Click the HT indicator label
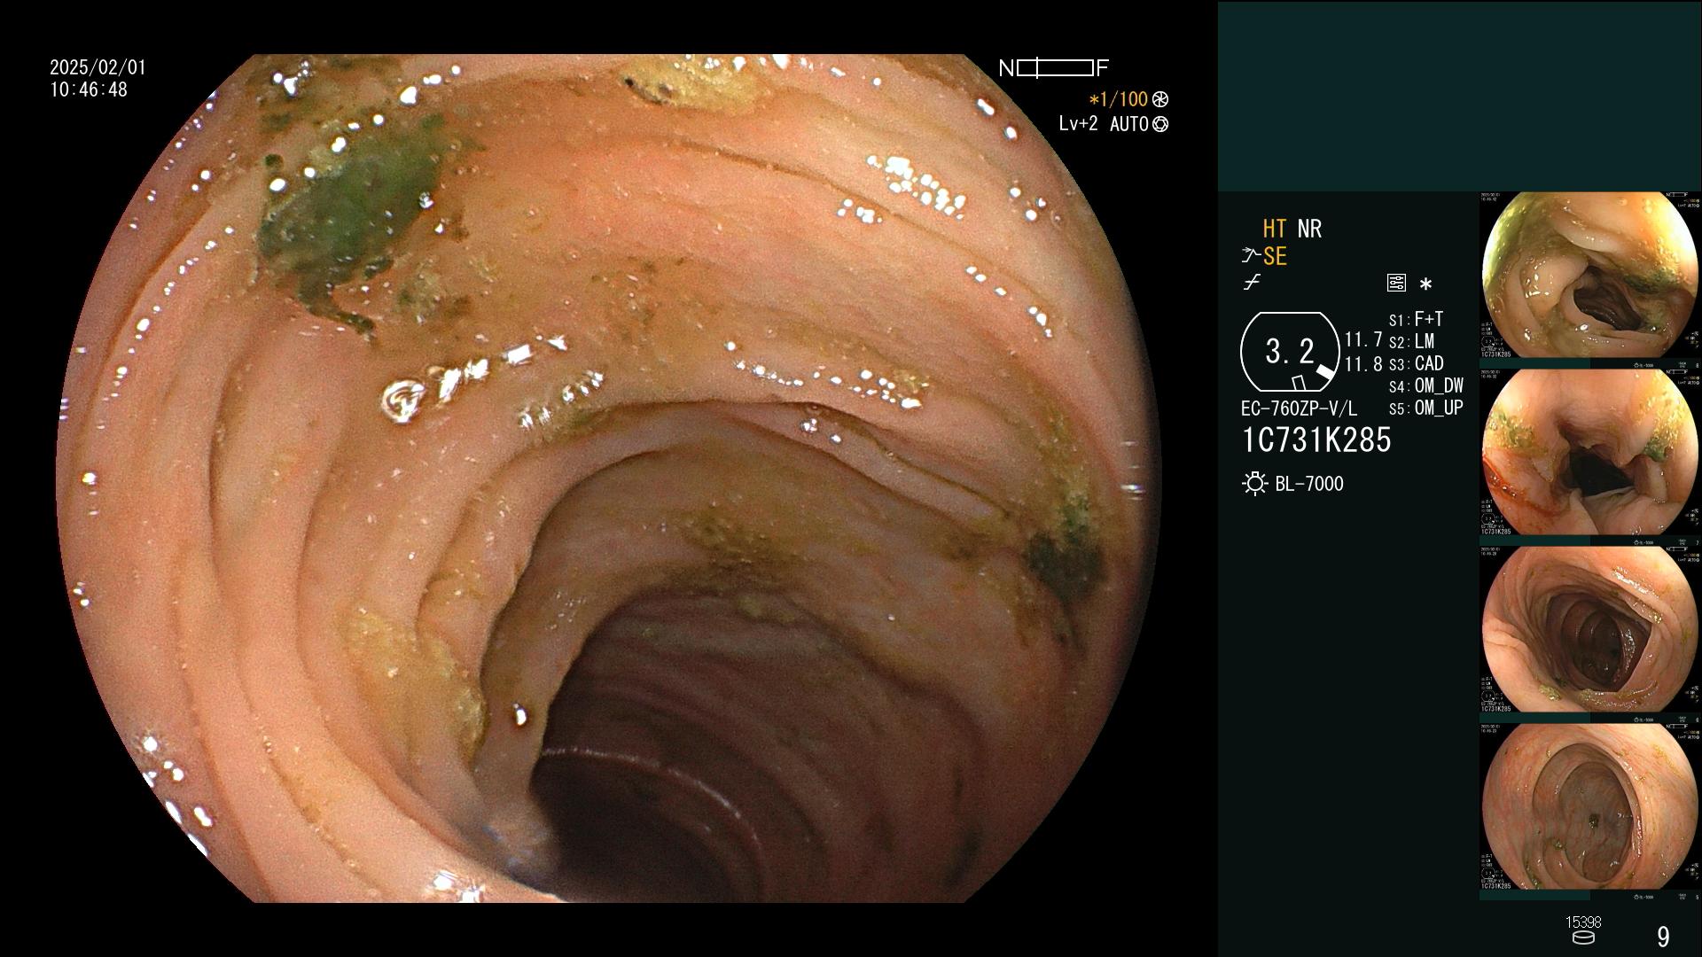 pos(1275,229)
